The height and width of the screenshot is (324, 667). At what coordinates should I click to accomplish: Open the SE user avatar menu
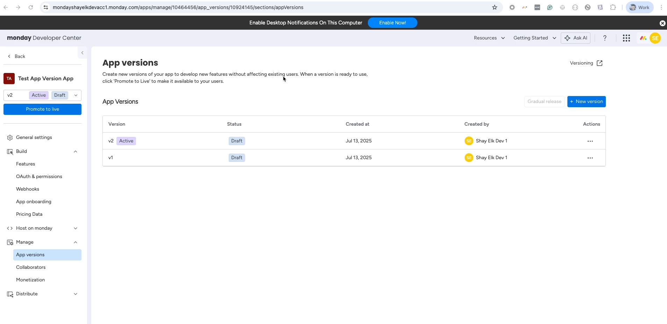[x=655, y=38]
